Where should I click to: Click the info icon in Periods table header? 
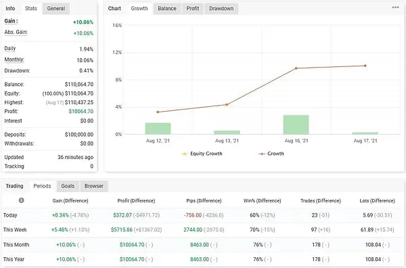(x=21, y=200)
